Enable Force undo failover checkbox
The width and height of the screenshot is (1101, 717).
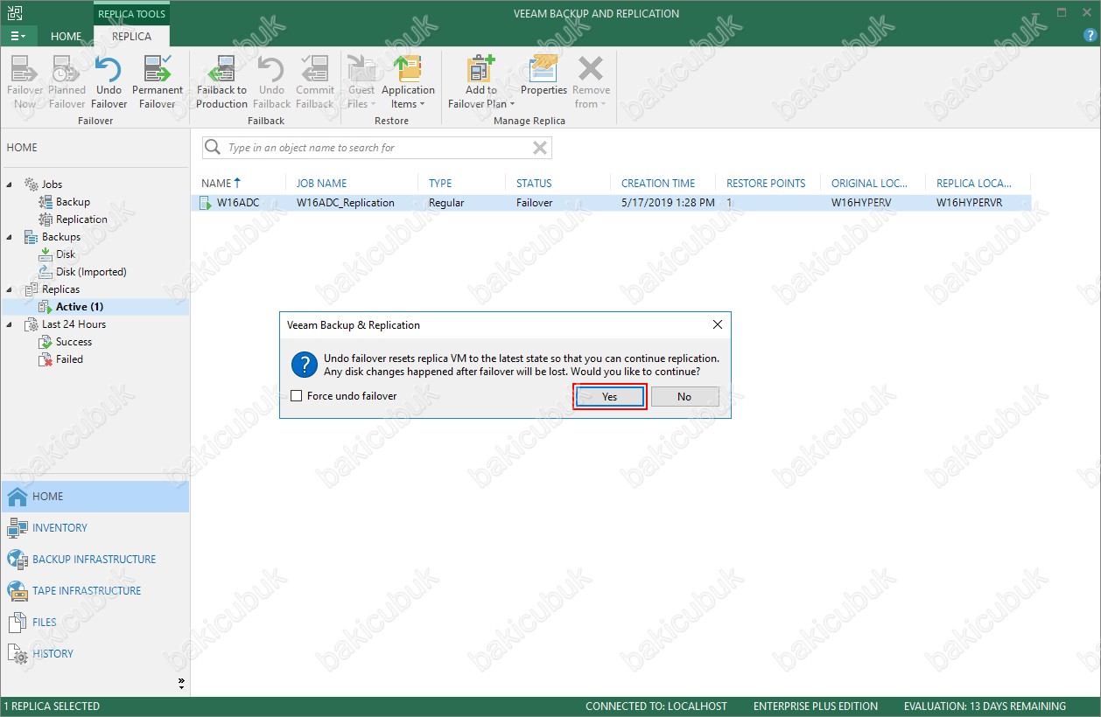coord(297,396)
